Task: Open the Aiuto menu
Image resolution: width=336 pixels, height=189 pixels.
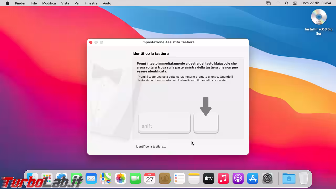Action: coord(107,3)
